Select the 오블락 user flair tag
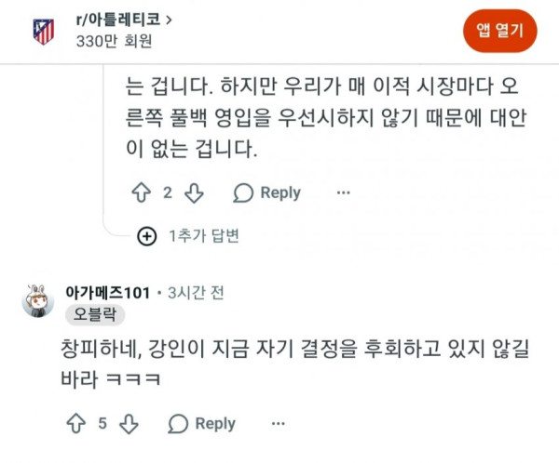The height and width of the screenshot is (463, 559). coord(95,315)
